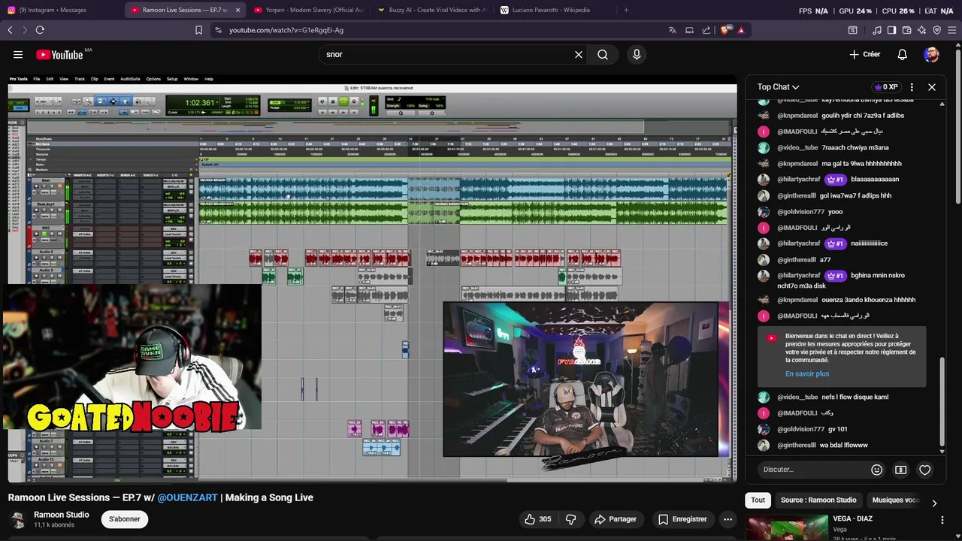Run the YouTube search magnifier button

point(603,54)
